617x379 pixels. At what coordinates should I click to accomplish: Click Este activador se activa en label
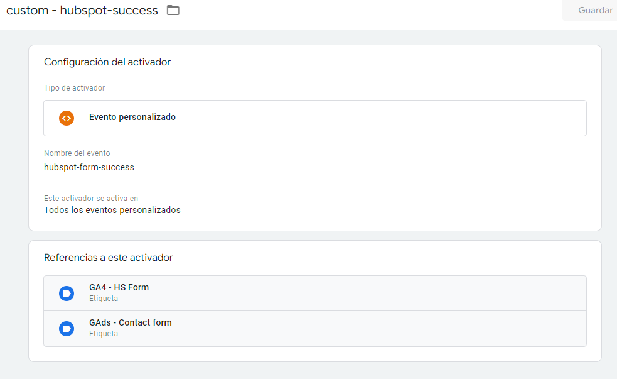(91, 199)
